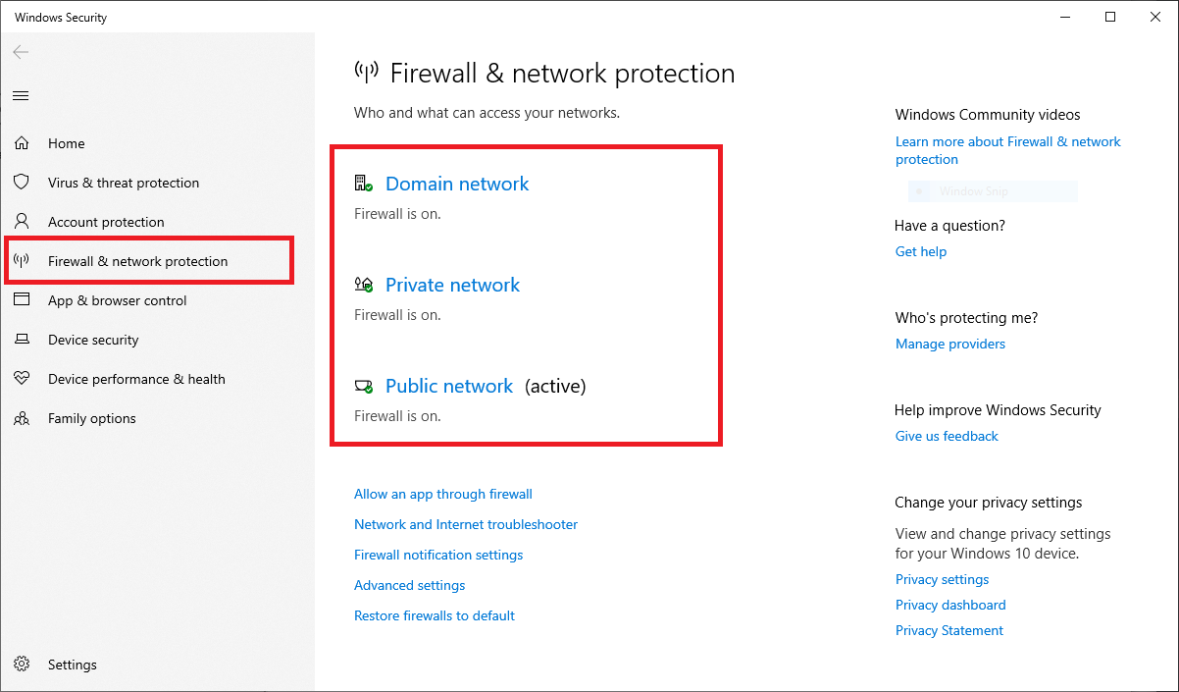Click the back arrow icon
The image size is (1179, 692).
pyautogui.click(x=21, y=52)
